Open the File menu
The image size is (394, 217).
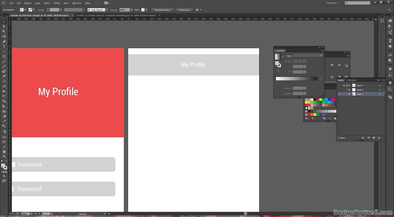click(x=12, y=3)
